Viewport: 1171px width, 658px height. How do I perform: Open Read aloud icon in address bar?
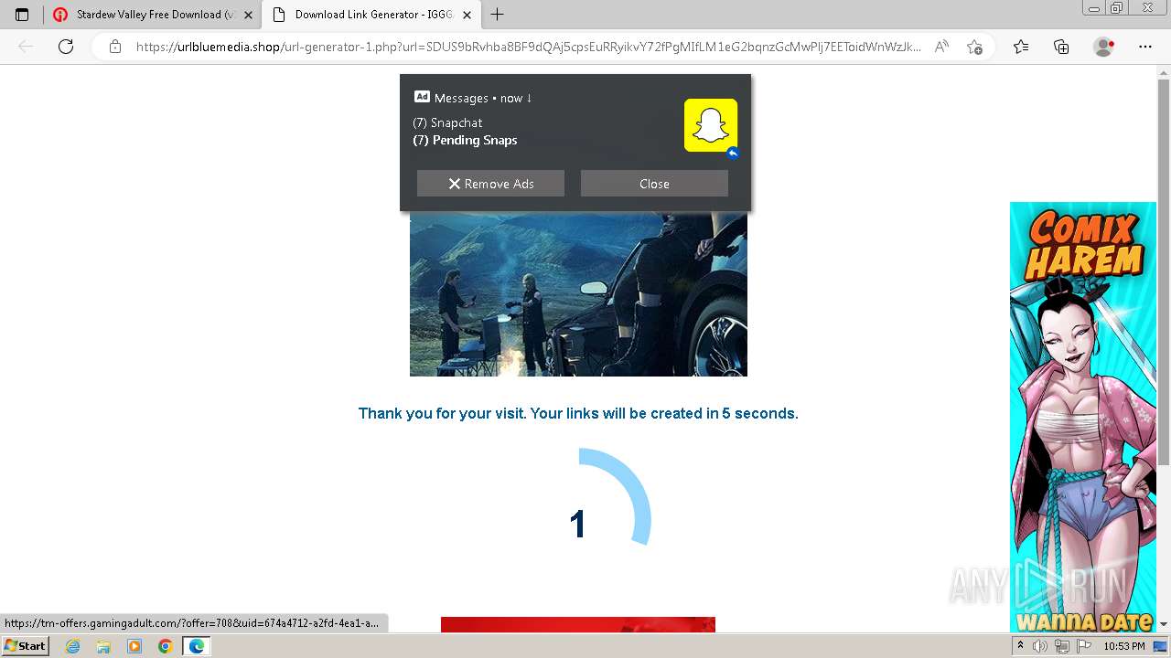tap(941, 47)
